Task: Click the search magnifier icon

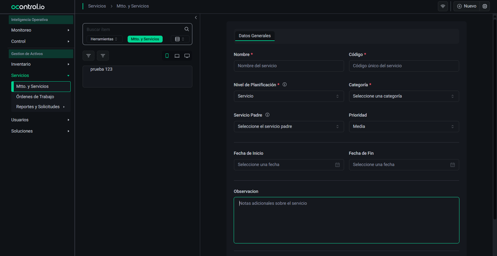Action: (186, 29)
